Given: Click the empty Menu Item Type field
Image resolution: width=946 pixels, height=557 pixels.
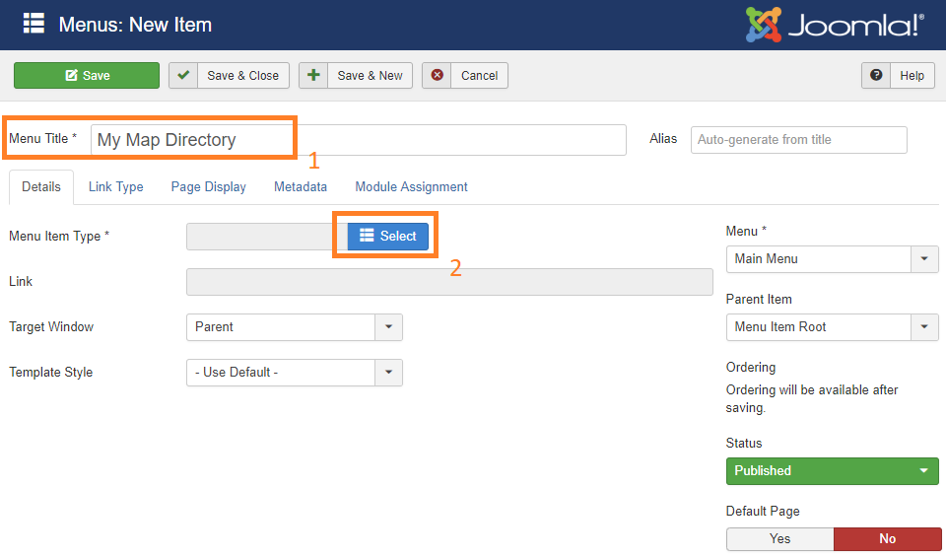Looking at the screenshot, I should [x=267, y=237].
